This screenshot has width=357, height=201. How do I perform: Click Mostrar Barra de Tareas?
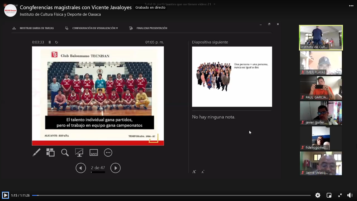(x=37, y=28)
